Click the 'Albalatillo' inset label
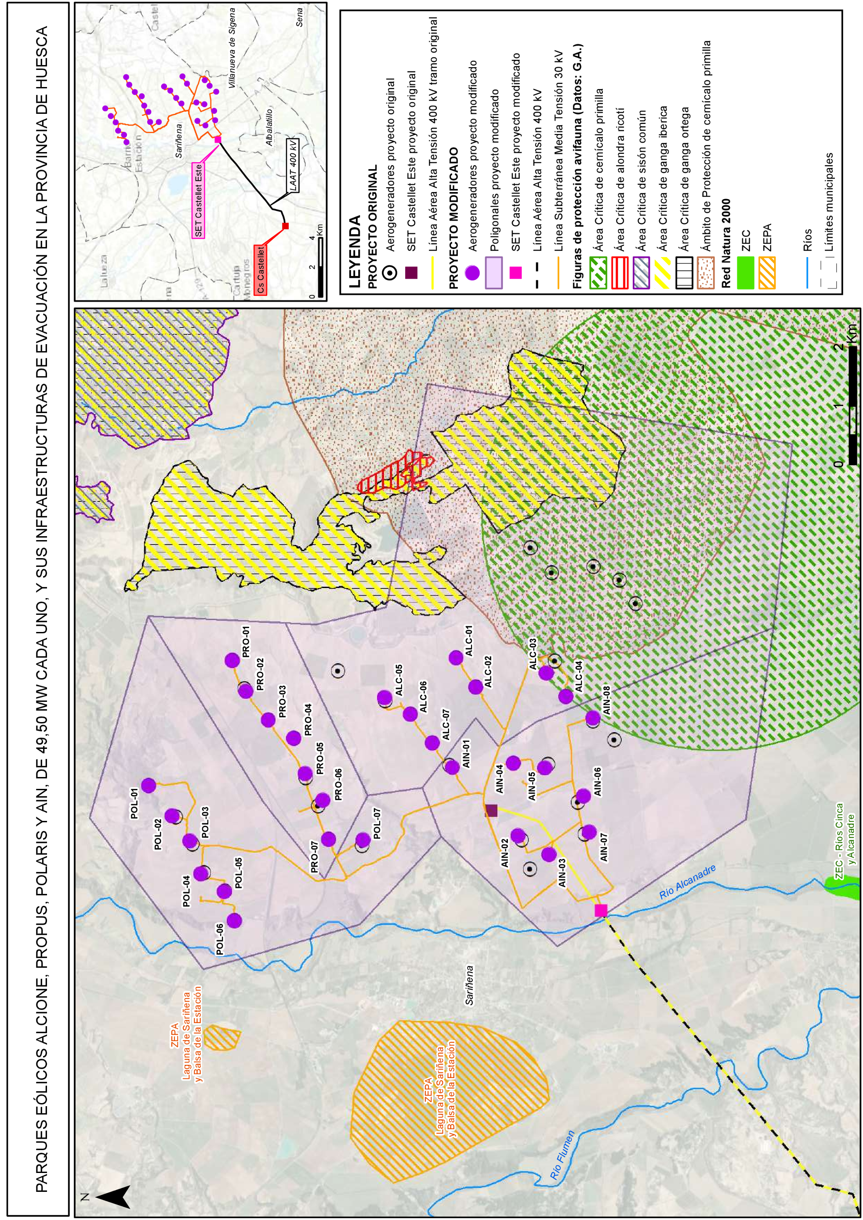Image resolution: width=863 pixels, height=1220 pixels. (269, 127)
